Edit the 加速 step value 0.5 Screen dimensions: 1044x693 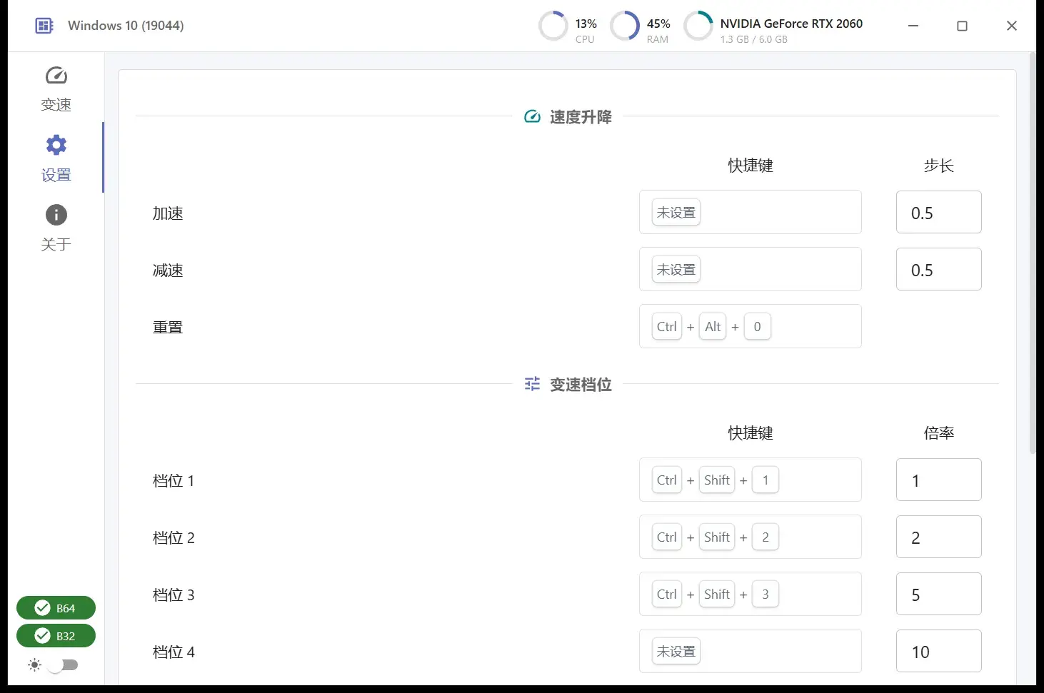[938, 212]
